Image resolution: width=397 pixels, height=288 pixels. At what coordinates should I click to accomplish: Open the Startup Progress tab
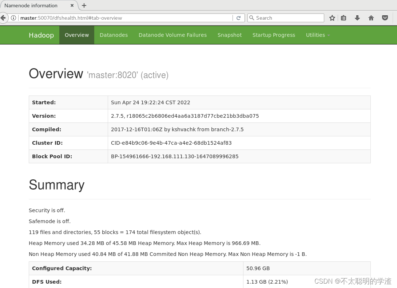274,35
